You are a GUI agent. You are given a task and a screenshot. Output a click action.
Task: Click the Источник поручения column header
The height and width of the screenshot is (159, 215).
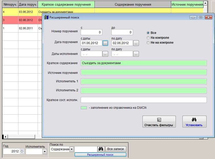click(x=187, y=5)
